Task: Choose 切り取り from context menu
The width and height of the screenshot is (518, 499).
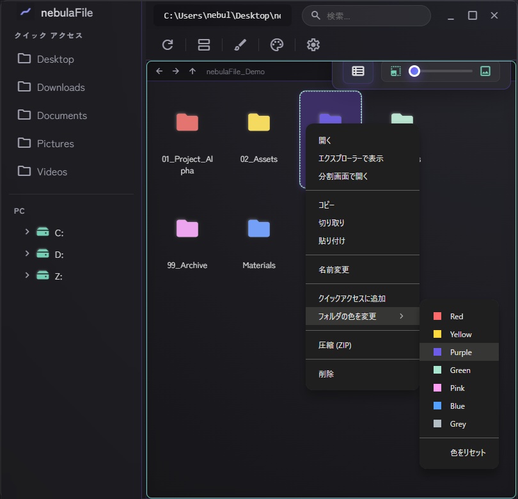Action: point(363,223)
